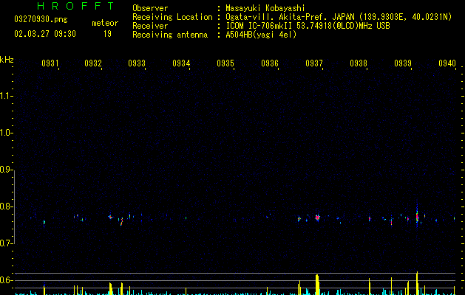Click the 1.1 kHz axis label
The width and height of the screenshot is (465, 295).
coord(6,96)
